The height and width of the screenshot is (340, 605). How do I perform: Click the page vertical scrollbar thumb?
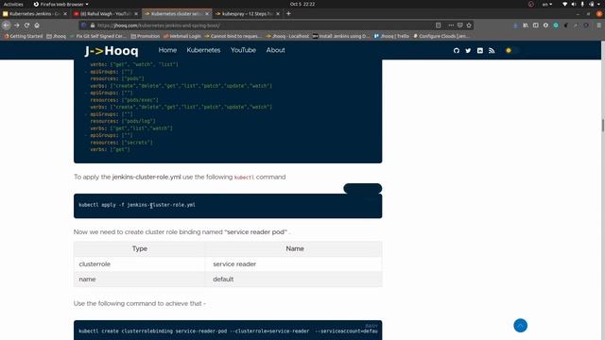click(x=603, y=126)
